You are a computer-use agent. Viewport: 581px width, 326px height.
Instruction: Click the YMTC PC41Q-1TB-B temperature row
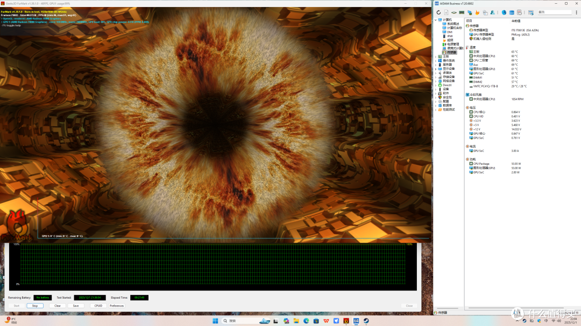[498, 86]
